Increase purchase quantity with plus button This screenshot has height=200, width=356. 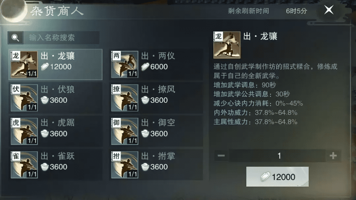pos(333,156)
